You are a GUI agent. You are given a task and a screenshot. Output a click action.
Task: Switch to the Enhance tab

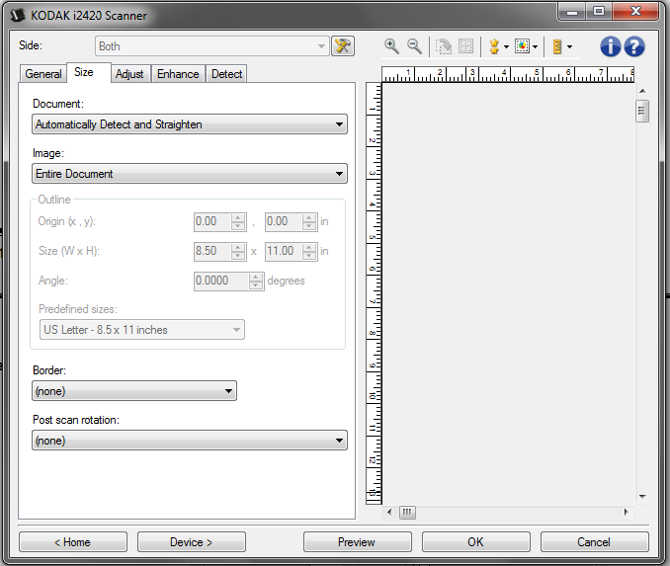pyautogui.click(x=178, y=74)
